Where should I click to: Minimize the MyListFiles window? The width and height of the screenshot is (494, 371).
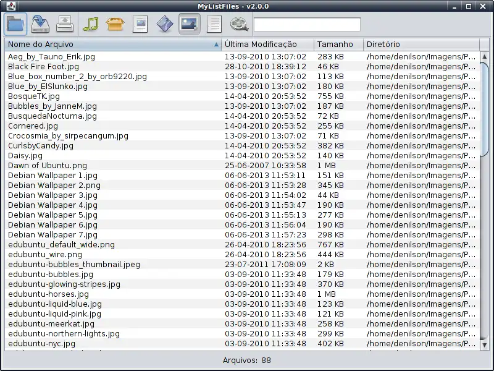454,6
